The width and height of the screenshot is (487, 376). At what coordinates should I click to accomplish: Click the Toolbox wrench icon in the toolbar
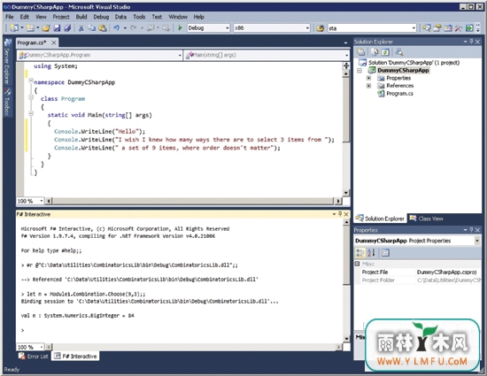point(459,28)
